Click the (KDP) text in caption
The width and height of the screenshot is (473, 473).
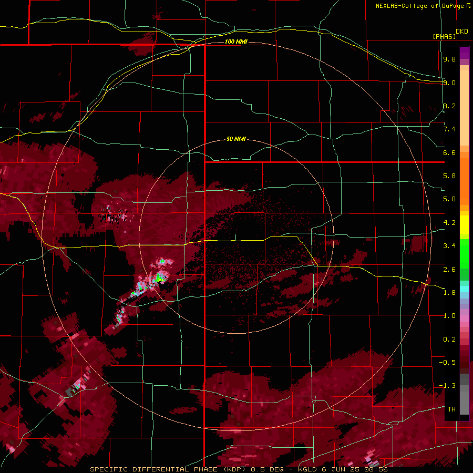(x=234, y=469)
